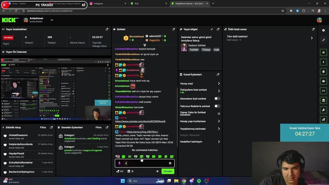The image size is (329, 185).
Task: Toggle the broadcast signal widget in the right sidebar
Action: click(x=323, y=91)
